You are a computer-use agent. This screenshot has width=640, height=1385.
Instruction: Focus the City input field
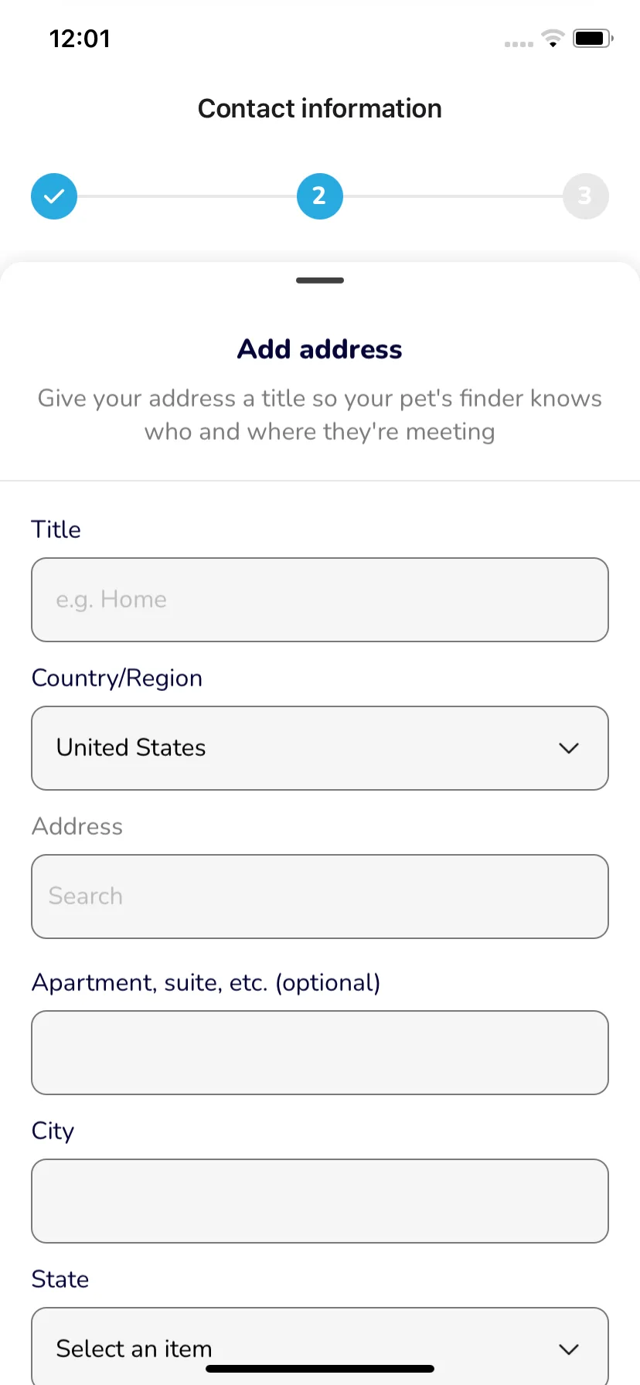pos(320,1201)
